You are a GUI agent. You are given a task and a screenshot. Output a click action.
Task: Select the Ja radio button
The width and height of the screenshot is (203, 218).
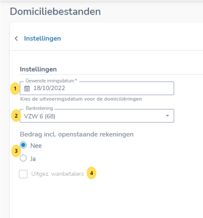click(x=23, y=158)
